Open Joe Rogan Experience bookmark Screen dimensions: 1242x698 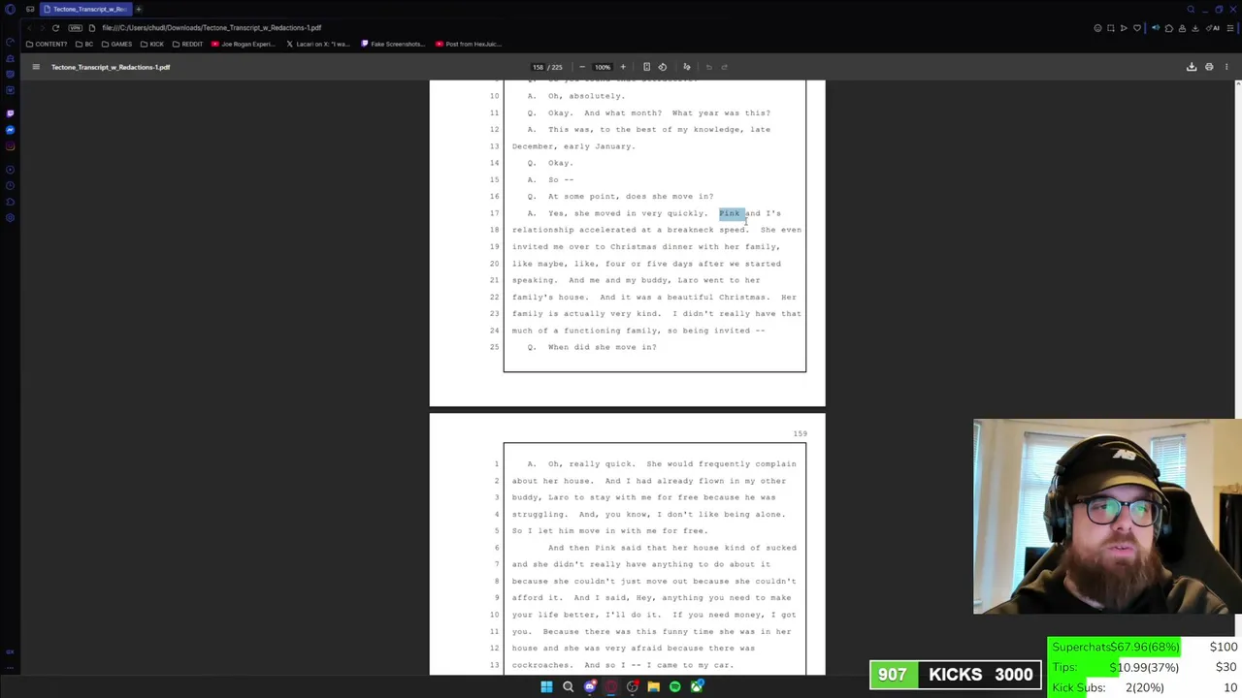244,44
